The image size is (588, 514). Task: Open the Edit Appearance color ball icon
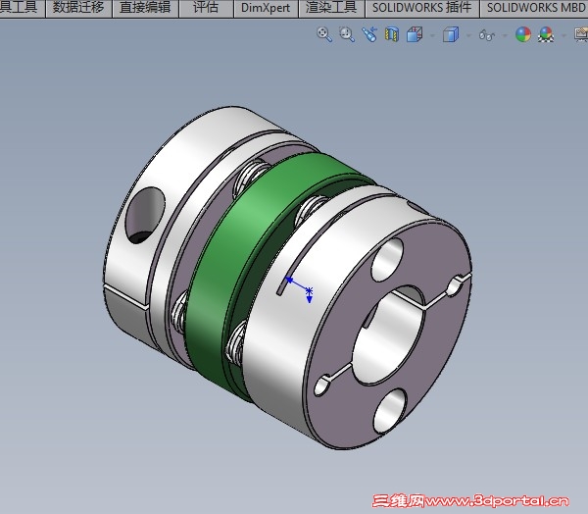point(523,34)
